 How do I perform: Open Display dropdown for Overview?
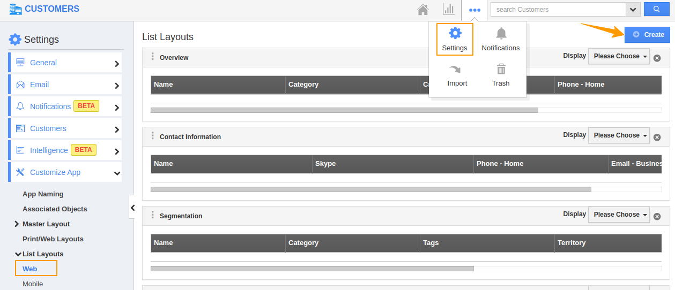(x=619, y=56)
